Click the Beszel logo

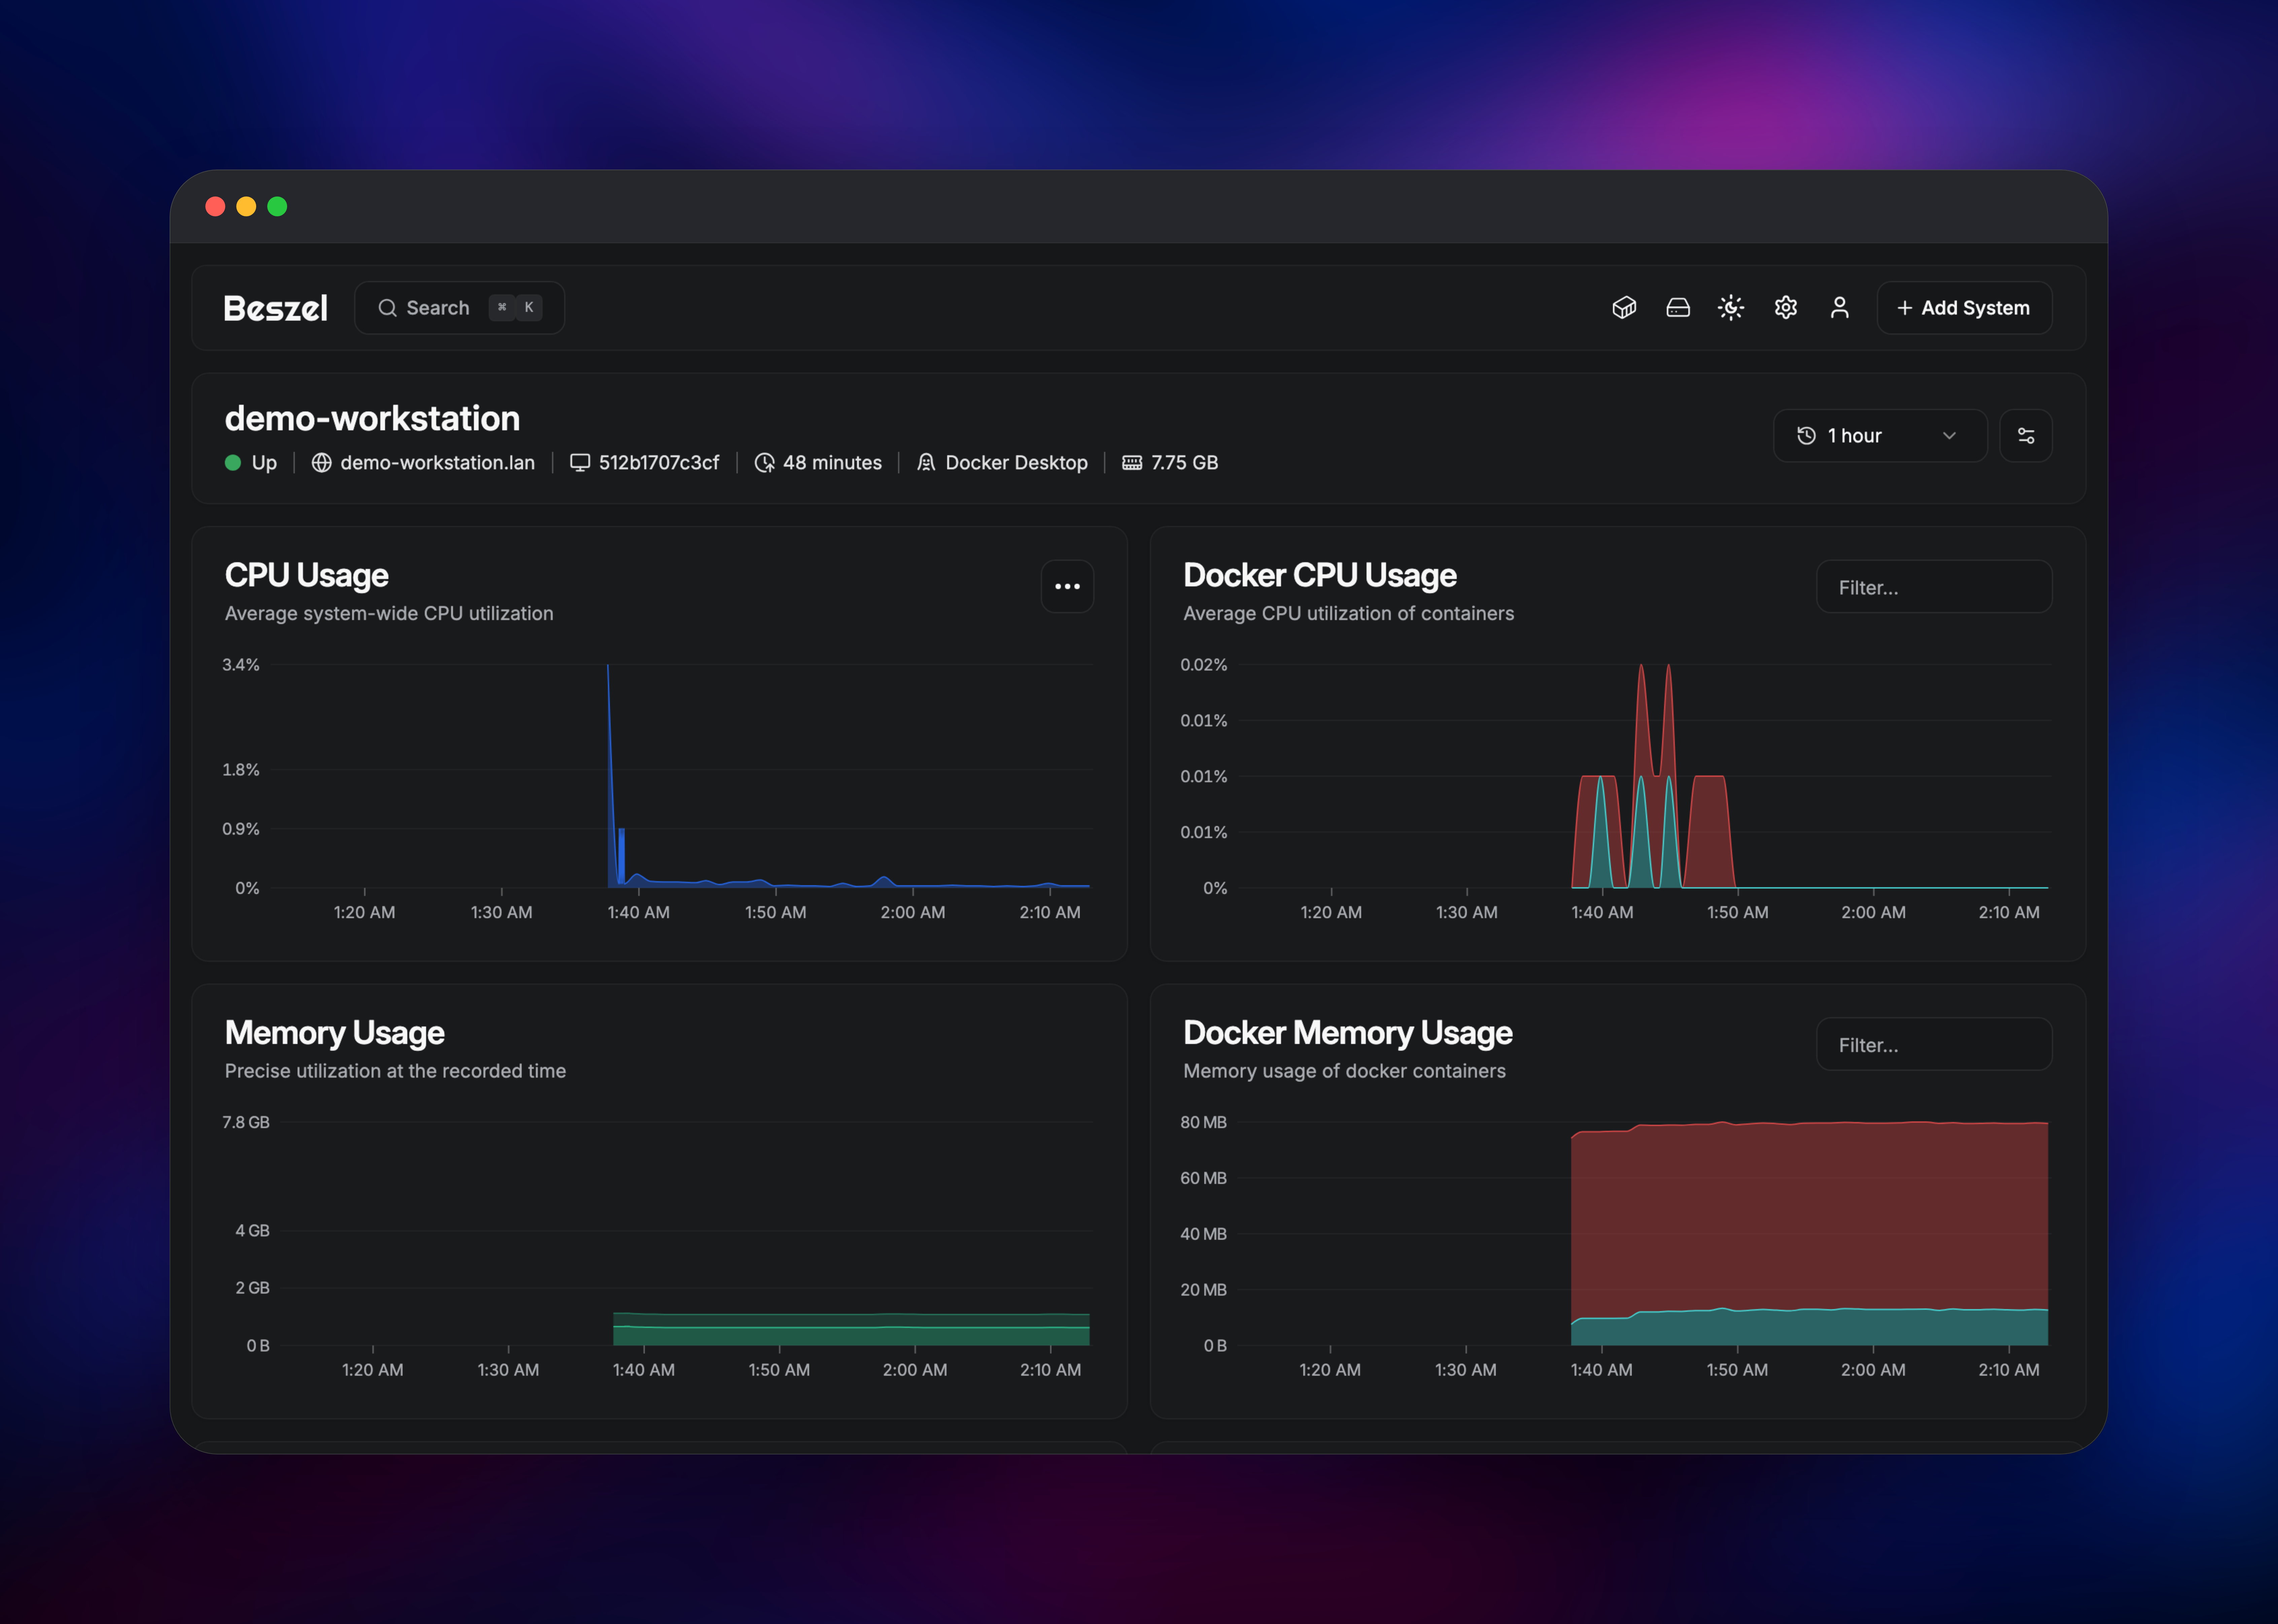point(275,308)
